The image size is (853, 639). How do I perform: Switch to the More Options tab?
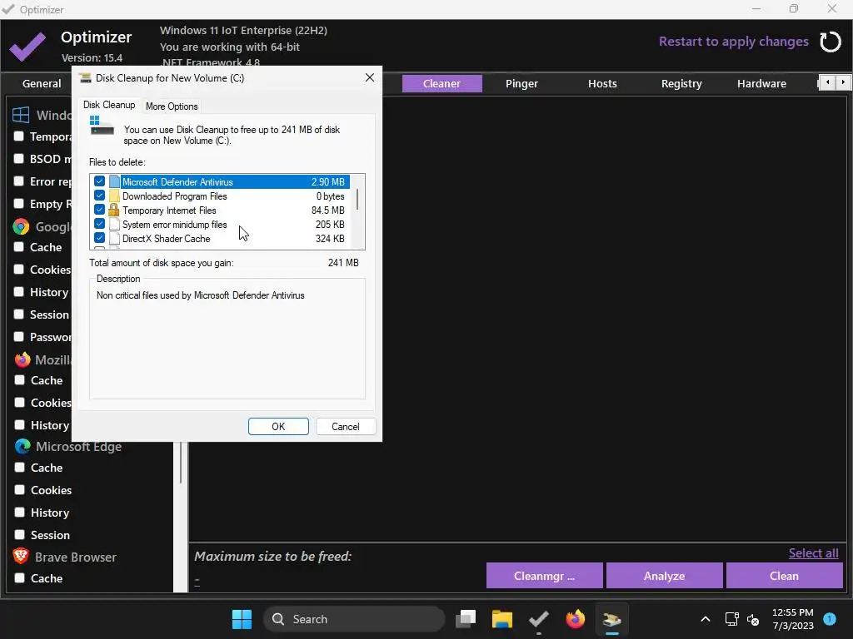[x=172, y=106]
